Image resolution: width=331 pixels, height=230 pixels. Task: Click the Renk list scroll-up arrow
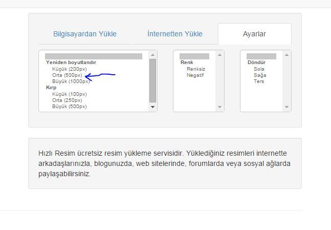tap(219, 55)
